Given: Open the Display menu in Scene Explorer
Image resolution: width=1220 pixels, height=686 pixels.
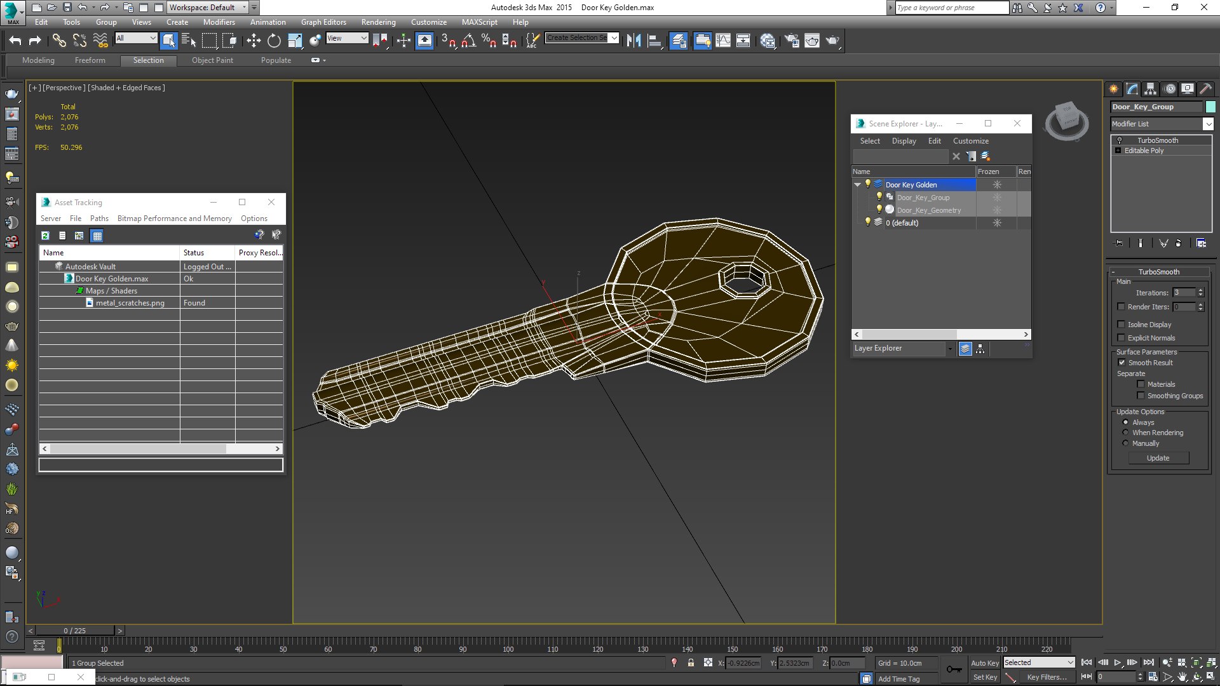Looking at the screenshot, I should (904, 141).
